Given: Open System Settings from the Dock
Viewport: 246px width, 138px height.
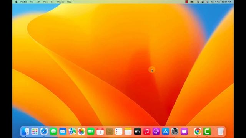Looking at the screenshot, I should pos(175,131).
